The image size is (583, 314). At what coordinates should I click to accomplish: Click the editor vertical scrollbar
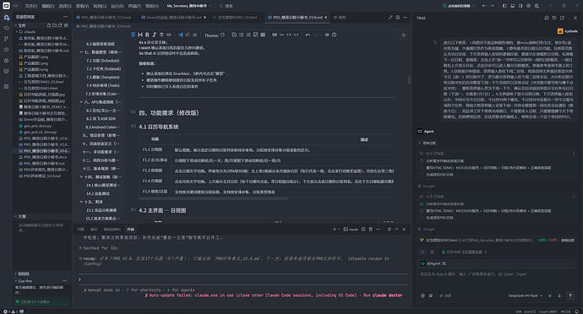pyautogui.click(x=409, y=80)
